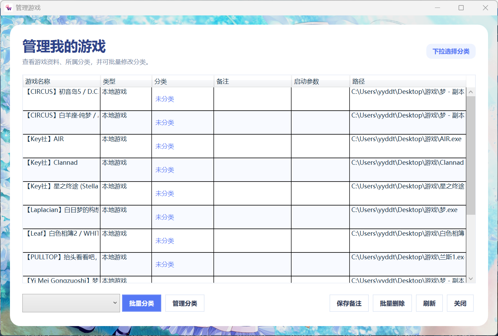Click 启动参数 cell of 白色相簿2 row
The width and height of the screenshot is (498, 336).
(320, 241)
